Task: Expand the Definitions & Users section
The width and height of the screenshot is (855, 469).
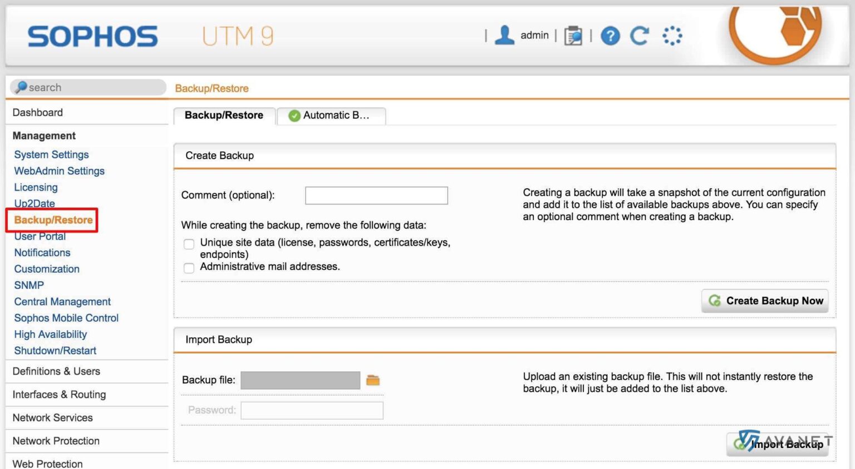Action: click(x=56, y=371)
